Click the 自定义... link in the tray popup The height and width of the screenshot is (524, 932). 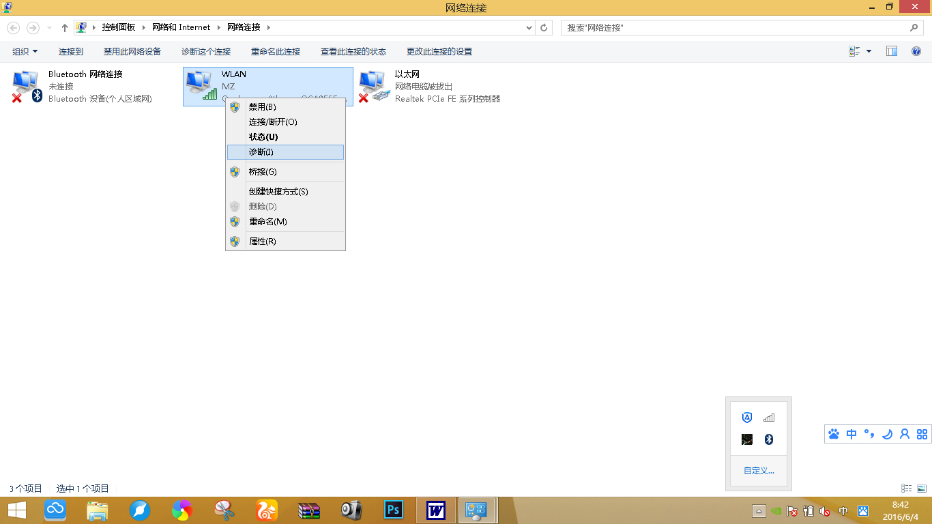pos(758,470)
